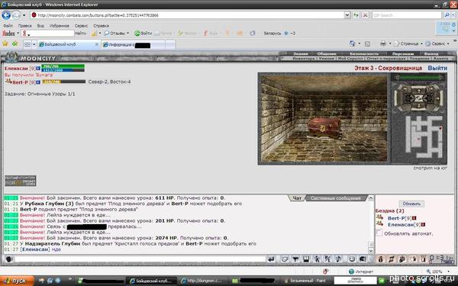Switch to 'Системные сообщения' chat tab
458x286 pixels.
point(336,198)
